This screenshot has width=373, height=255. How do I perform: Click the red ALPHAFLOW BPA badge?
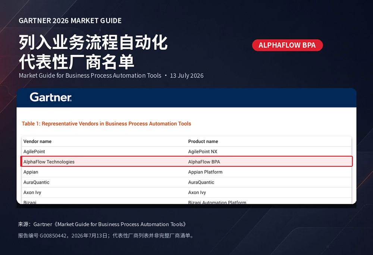point(287,45)
